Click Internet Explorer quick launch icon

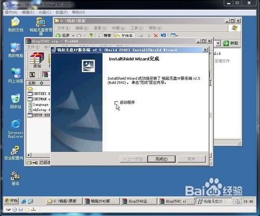click(24, 201)
